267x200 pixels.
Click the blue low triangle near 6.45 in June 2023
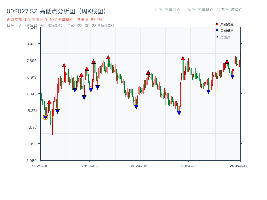97,87
